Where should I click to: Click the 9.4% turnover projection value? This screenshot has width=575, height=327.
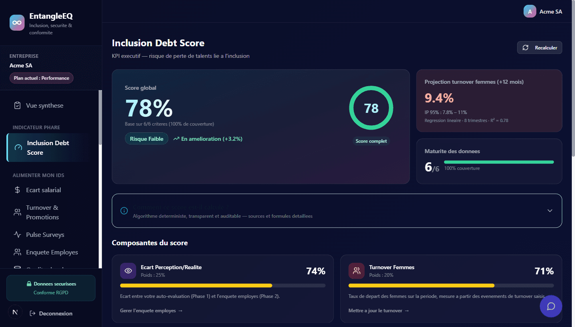(439, 98)
